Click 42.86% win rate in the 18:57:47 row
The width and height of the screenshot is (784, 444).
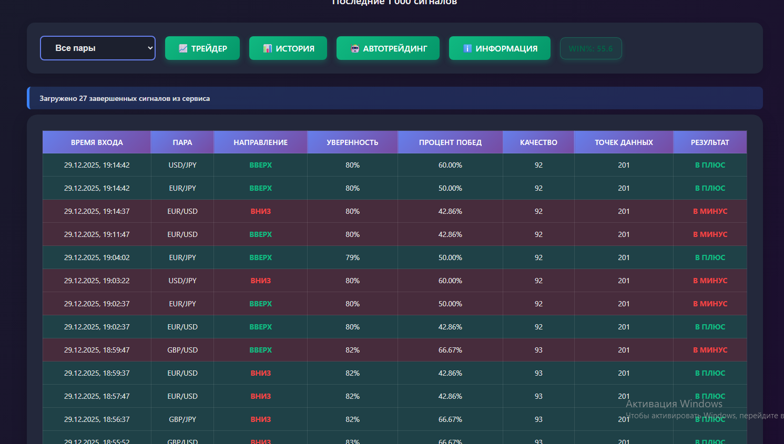[x=450, y=396]
